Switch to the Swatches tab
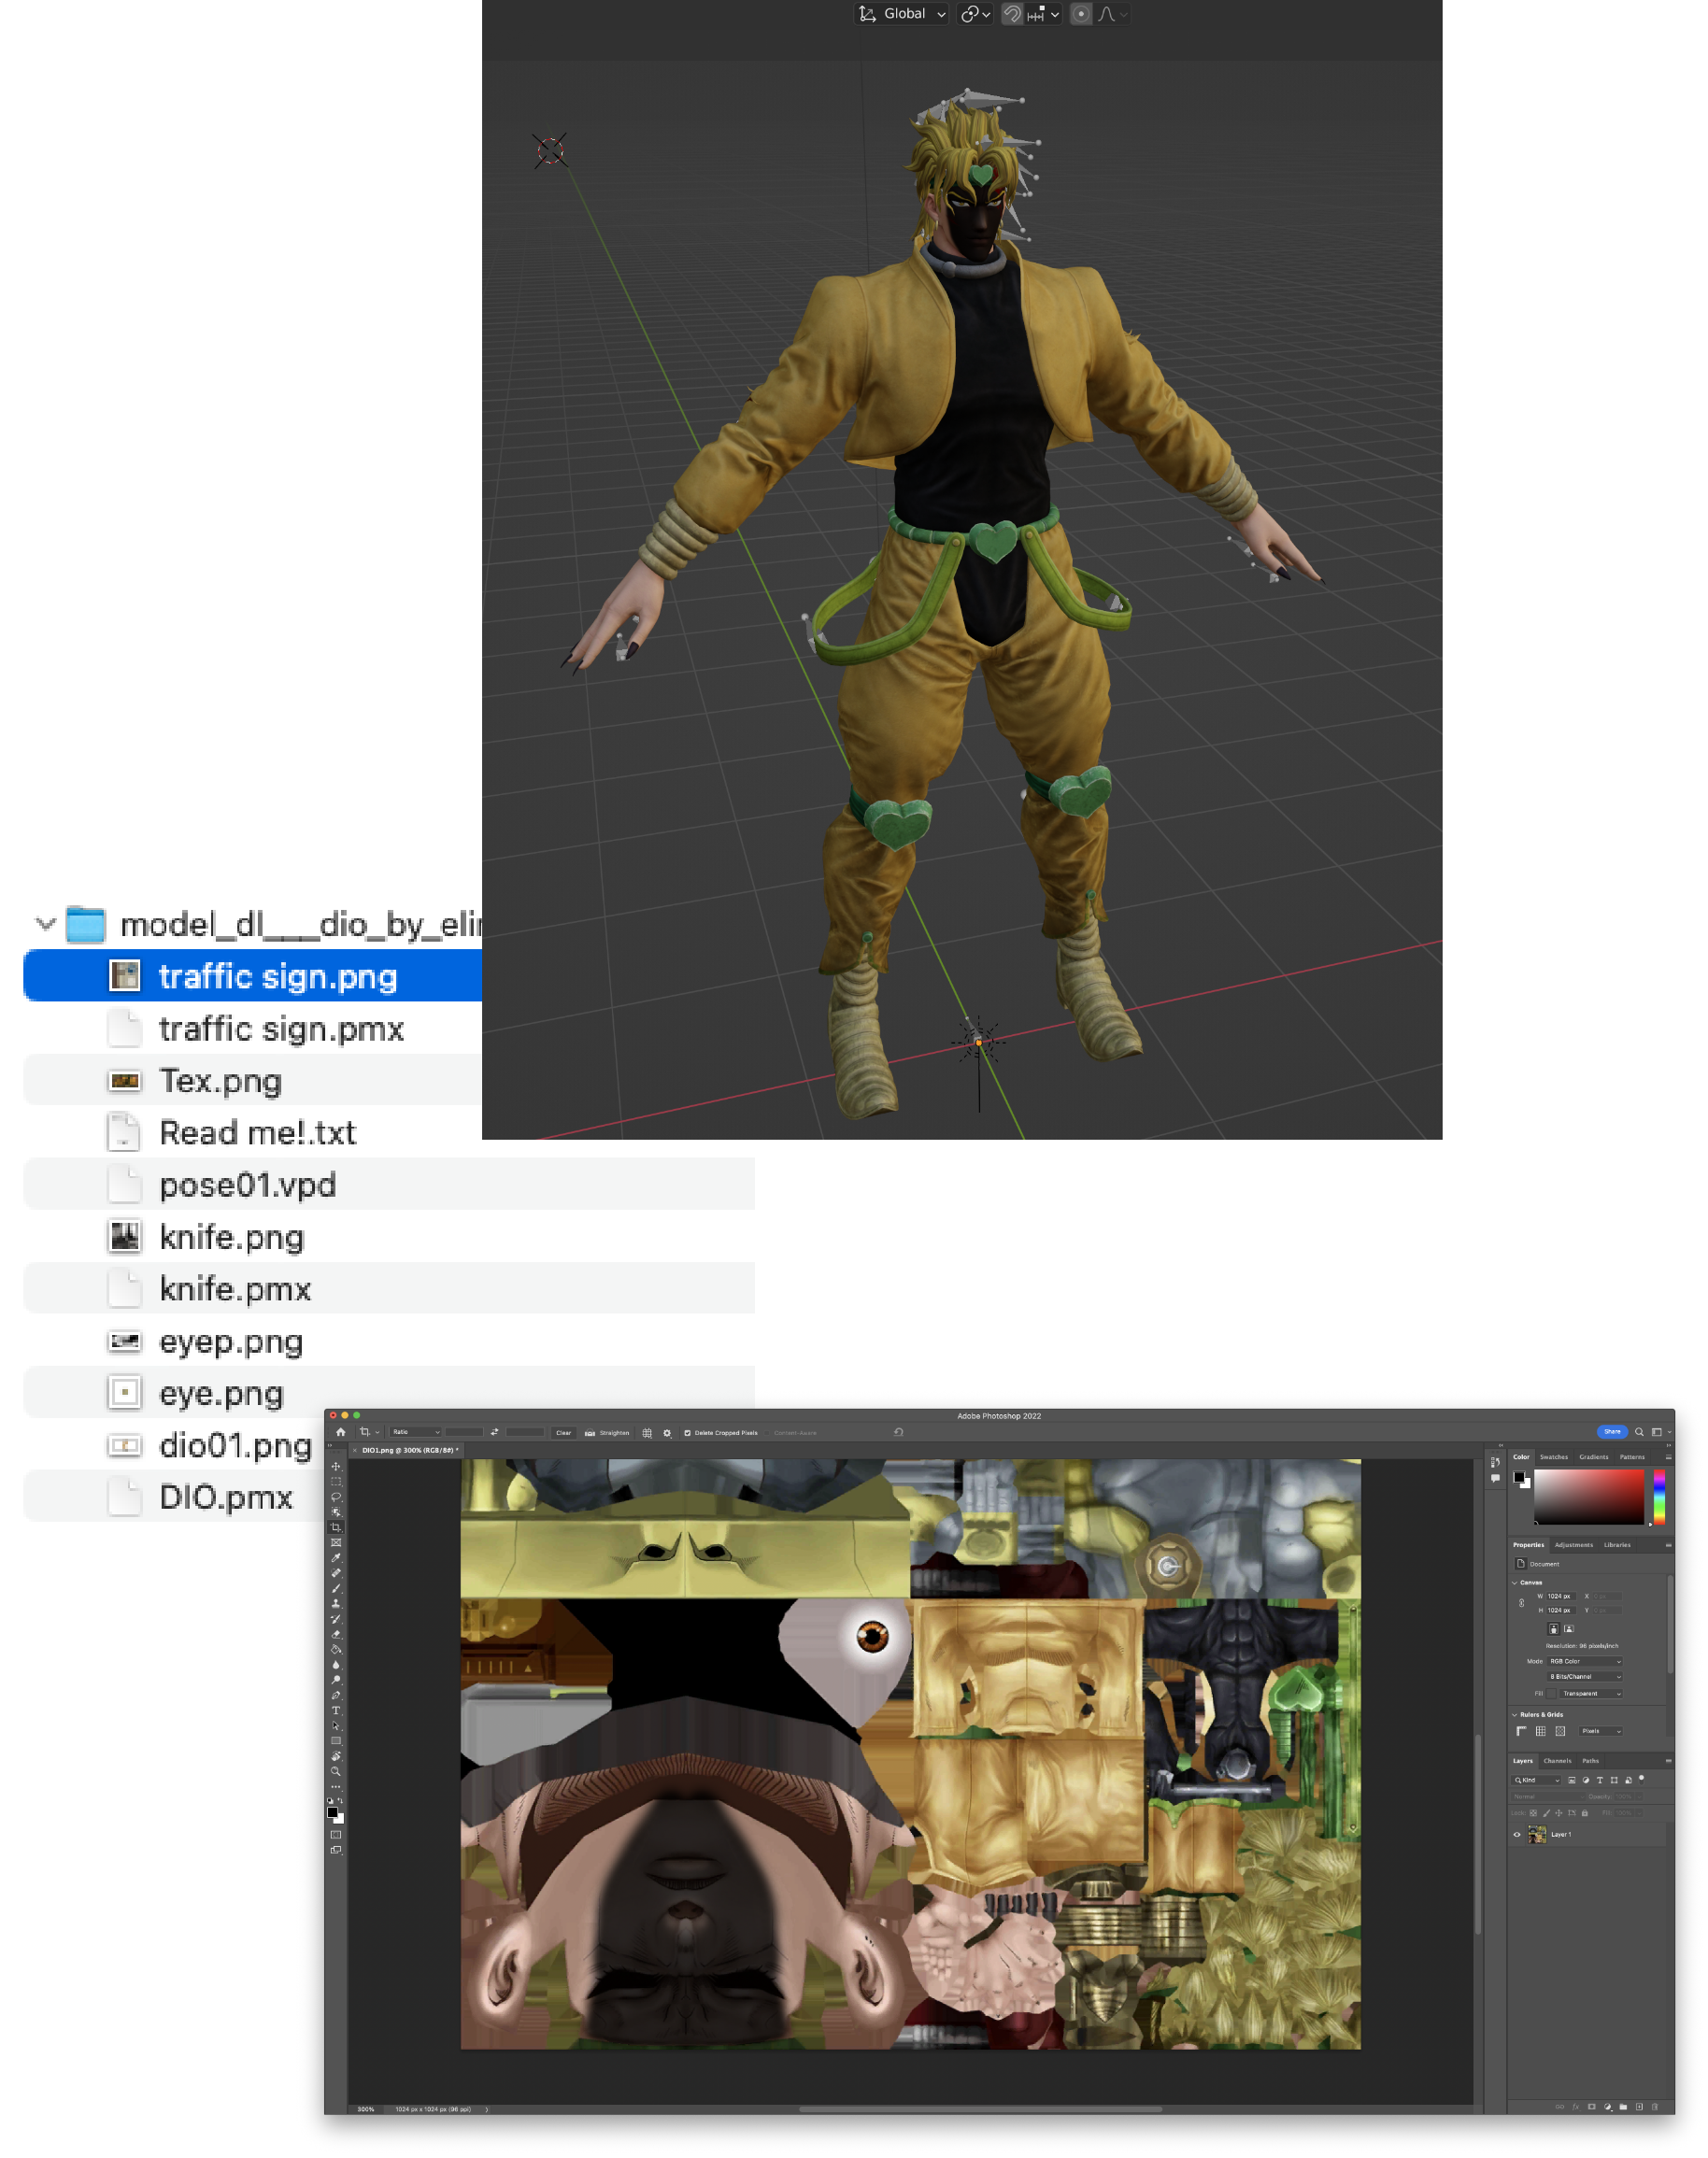1708x2158 pixels. click(x=1554, y=1457)
